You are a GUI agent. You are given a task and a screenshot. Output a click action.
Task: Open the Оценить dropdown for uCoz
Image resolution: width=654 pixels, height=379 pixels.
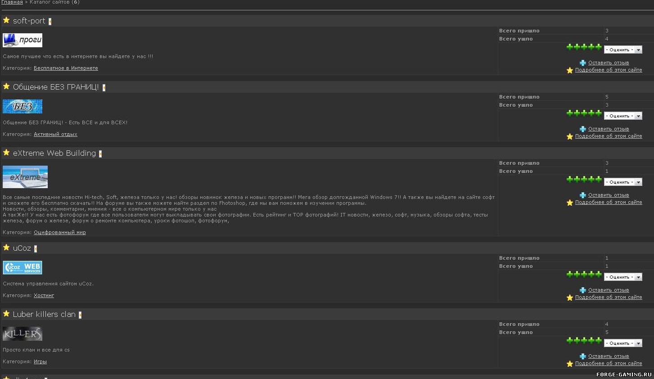click(x=623, y=277)
